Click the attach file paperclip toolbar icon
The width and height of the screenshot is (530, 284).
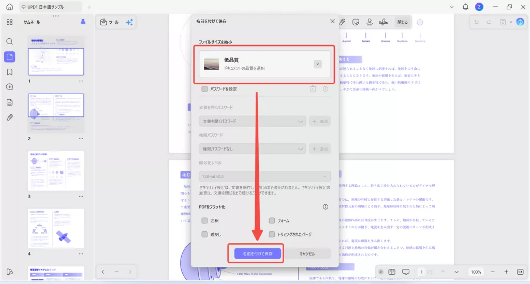(342, 22)
